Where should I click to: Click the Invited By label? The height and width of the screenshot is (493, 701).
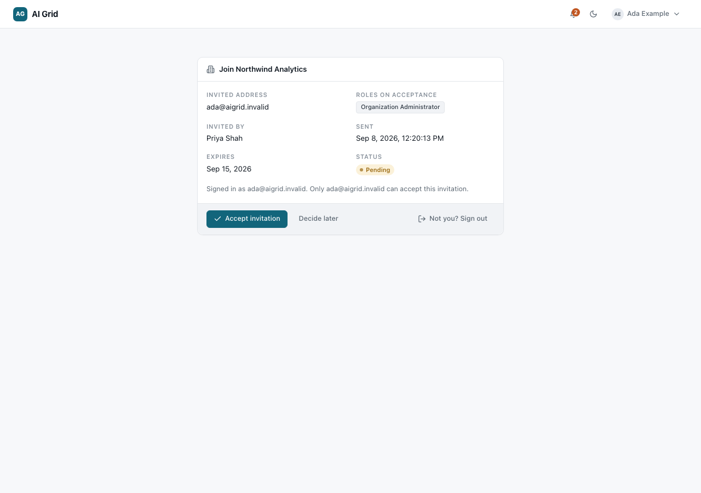tap(226, 127)
